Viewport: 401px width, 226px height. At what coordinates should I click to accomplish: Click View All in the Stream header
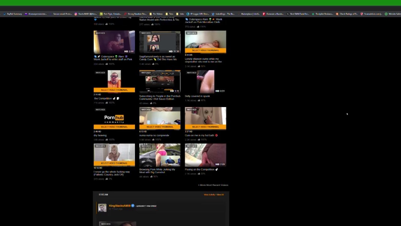(x=220, y=195)
